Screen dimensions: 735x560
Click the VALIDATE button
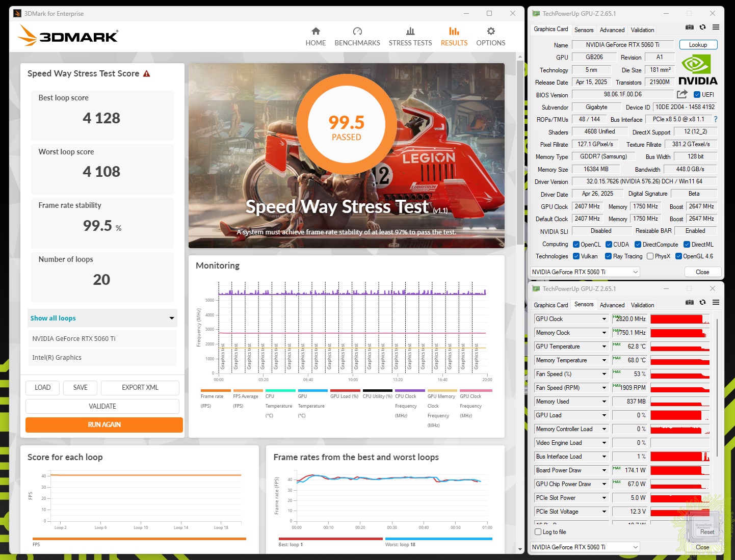[x=102, y=406]
